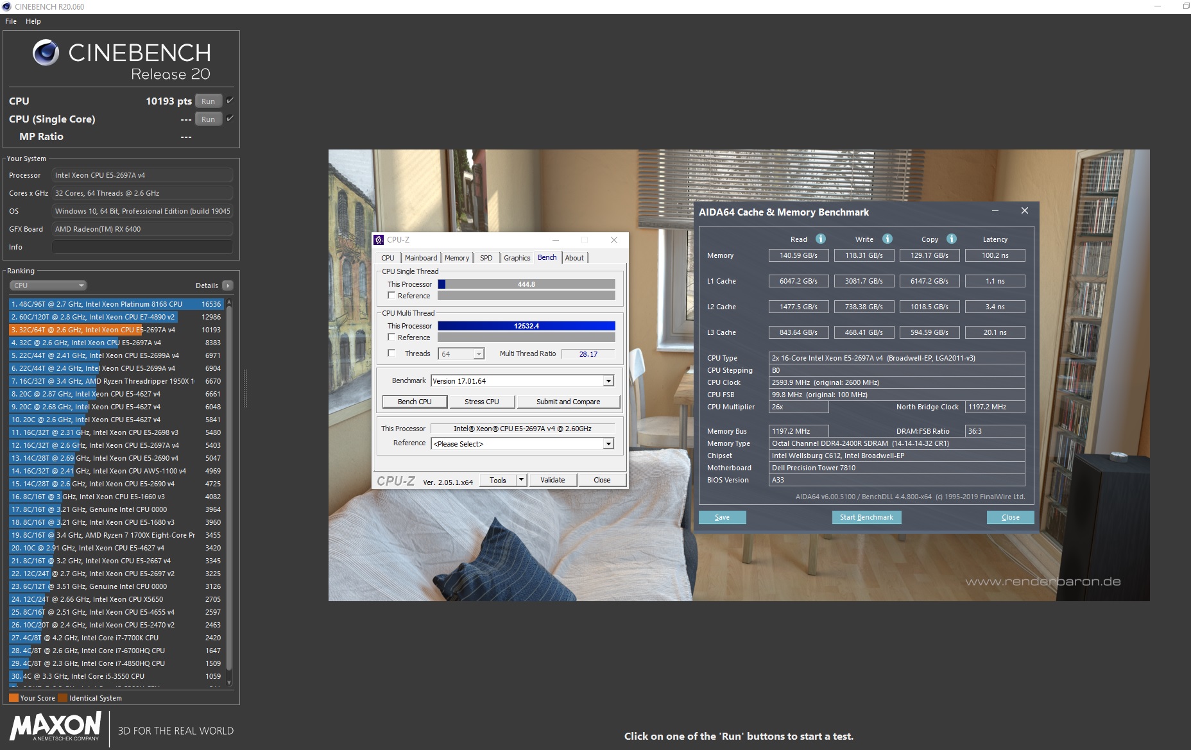
Task: Click the Cinebench sphere logo icon
Action: point(46,53)
